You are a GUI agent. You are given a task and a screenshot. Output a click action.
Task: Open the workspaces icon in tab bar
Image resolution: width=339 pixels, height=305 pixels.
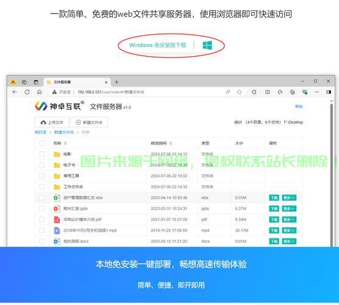point(24,82)
